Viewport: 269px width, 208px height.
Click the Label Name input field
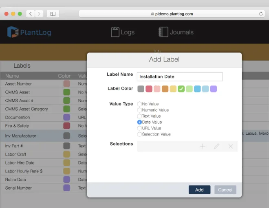pos(180,77)
